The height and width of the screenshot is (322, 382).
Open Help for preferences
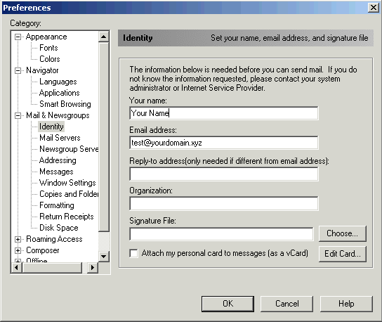(346, 304)
